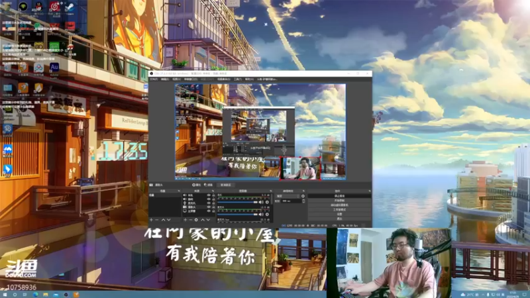Lock the display capture source

coord(213,211)
